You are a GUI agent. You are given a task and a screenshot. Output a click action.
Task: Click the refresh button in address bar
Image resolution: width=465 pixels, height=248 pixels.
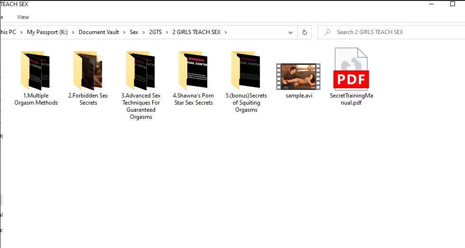pos(305,32)
